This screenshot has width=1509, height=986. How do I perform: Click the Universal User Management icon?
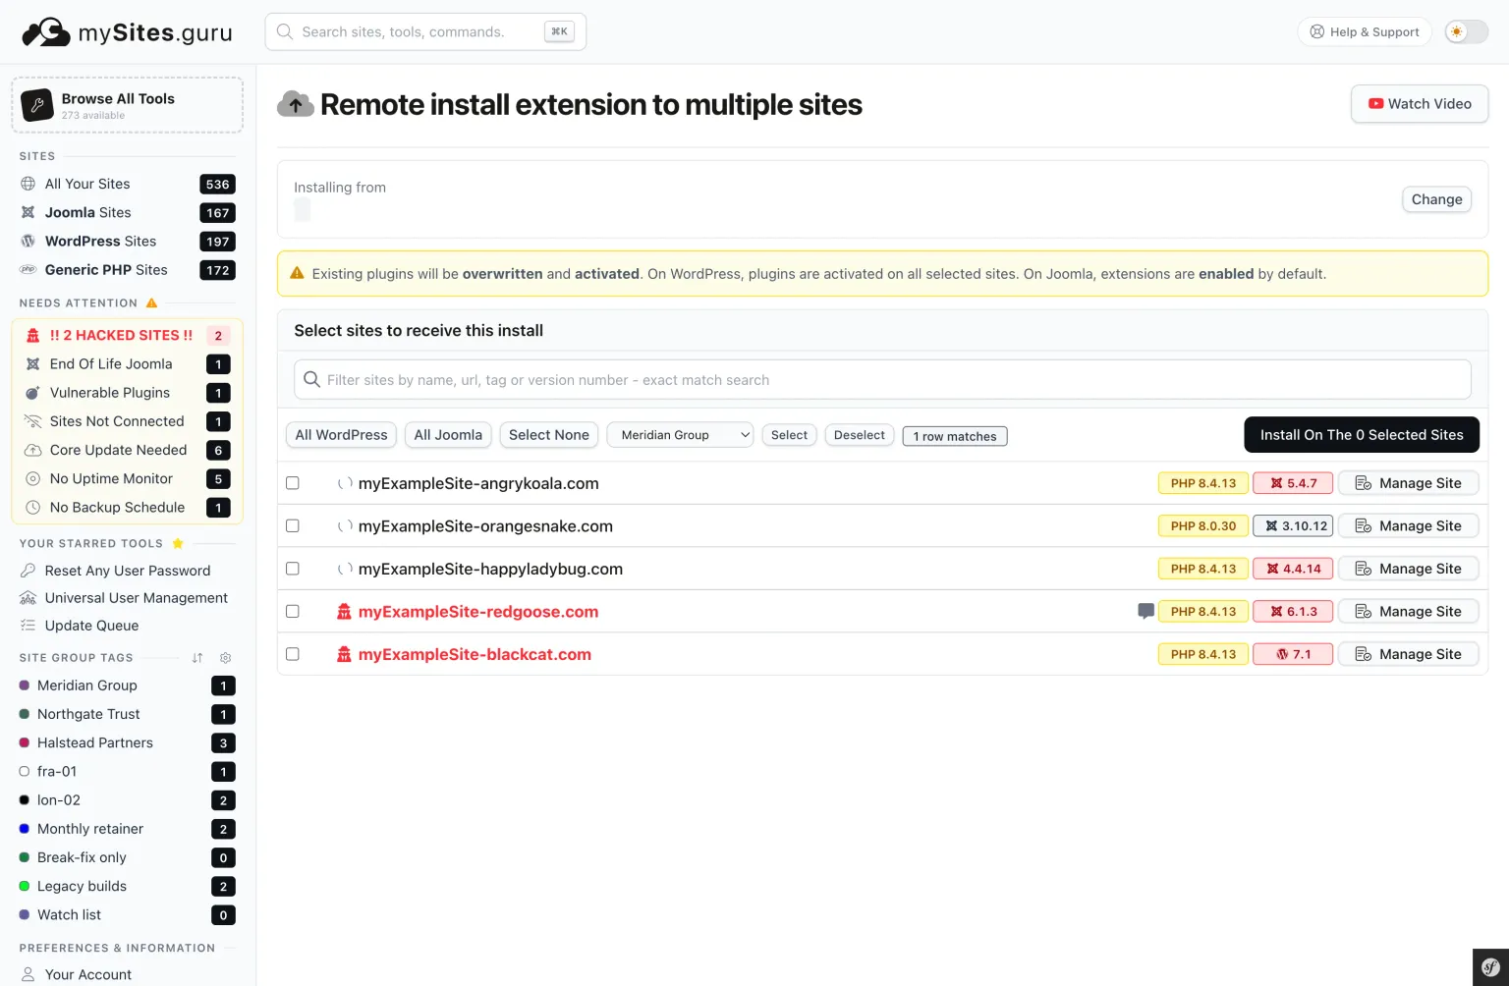(x=28, y=598)
